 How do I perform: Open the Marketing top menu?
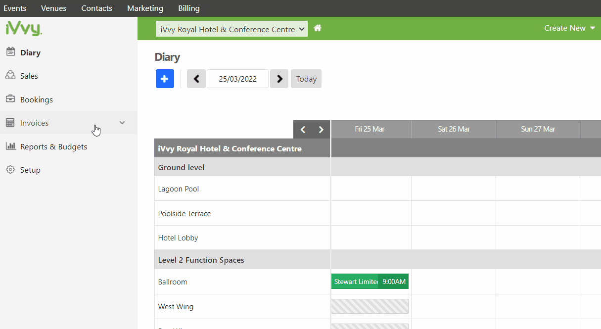[x=145, y=8]
